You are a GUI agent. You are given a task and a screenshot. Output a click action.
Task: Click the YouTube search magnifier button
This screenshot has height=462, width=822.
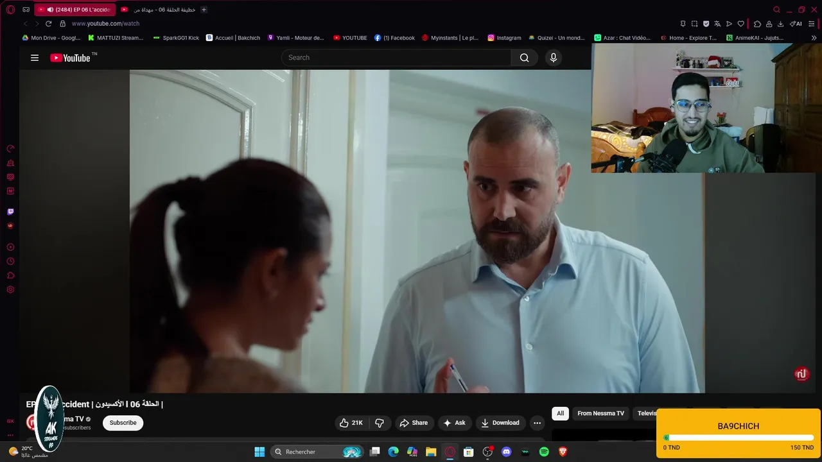point(525,58)
